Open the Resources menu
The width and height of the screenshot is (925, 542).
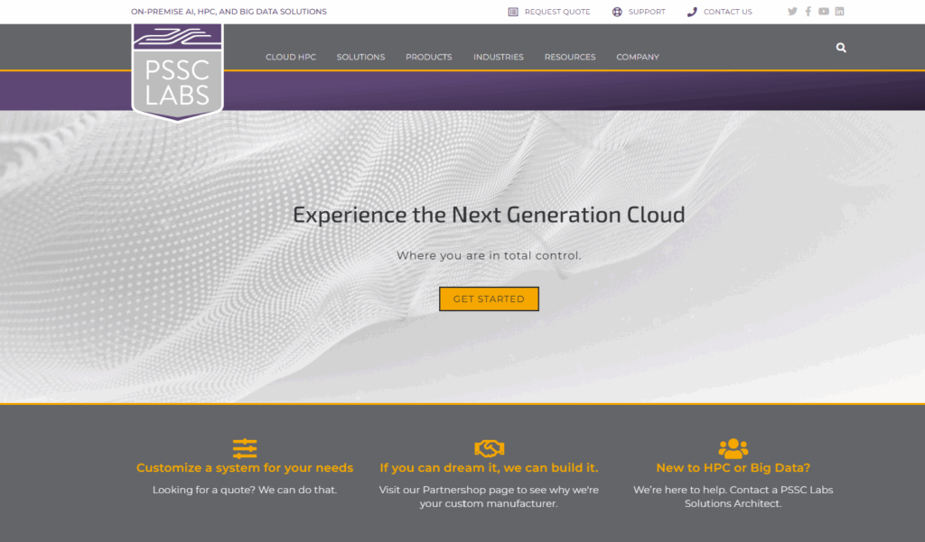tap(569, 57)
